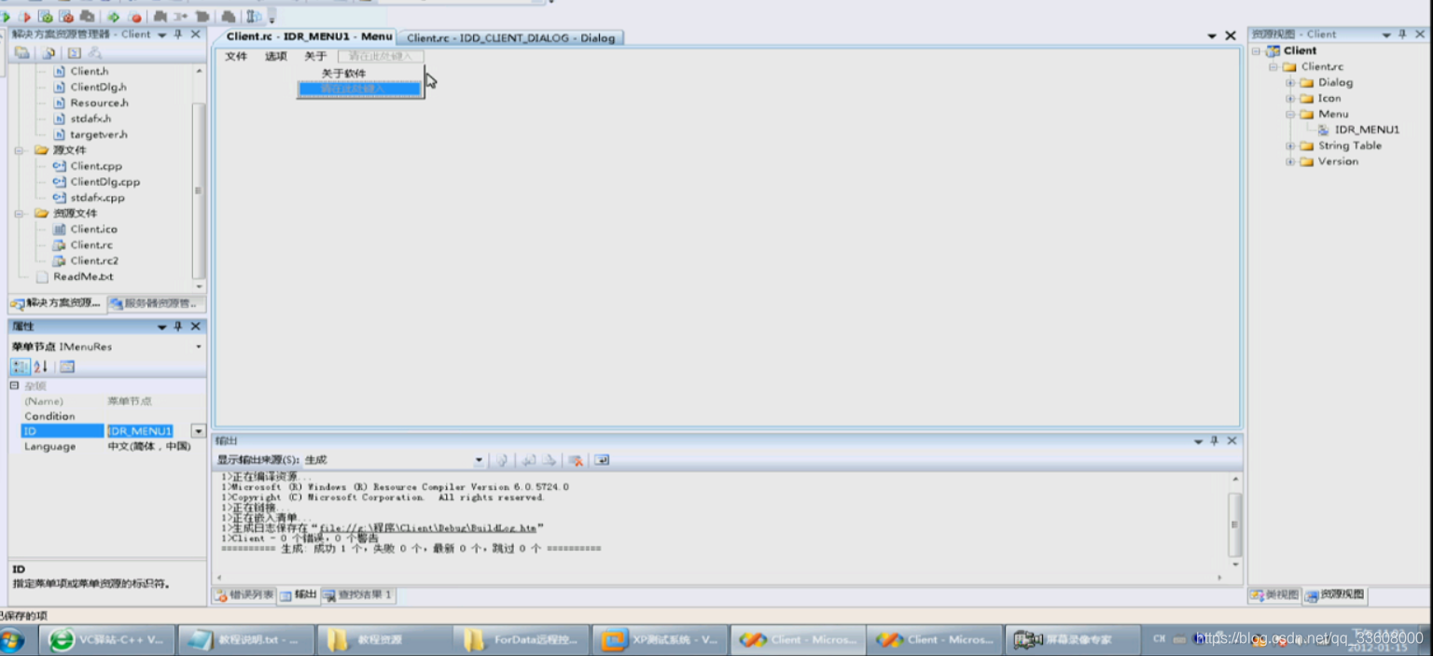Switch to 服务器资源管理器 tab
Screen dimensions: 1433x656
[156, 303]
